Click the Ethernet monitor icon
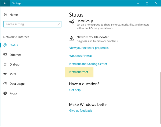Viewport: 161px width, 127px height. coord(5,55)
